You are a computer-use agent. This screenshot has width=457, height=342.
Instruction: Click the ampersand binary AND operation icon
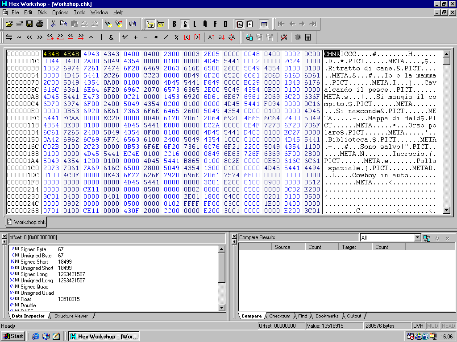tap(111, 37)
